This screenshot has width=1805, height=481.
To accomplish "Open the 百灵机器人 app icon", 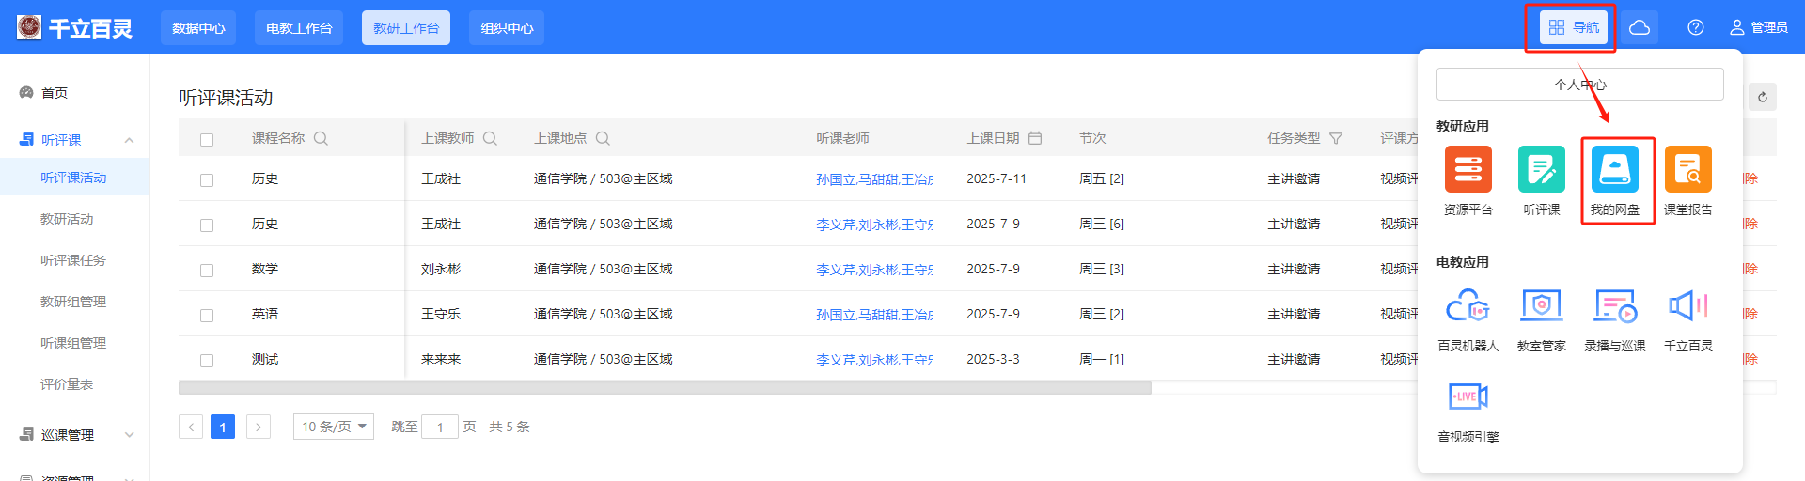I will (x=1468, y=306).
